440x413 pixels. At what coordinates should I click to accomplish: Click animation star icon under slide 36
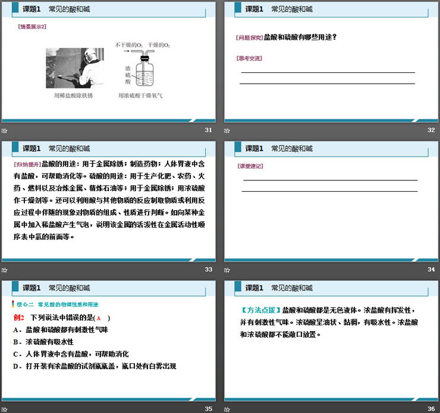click(227, 409)
